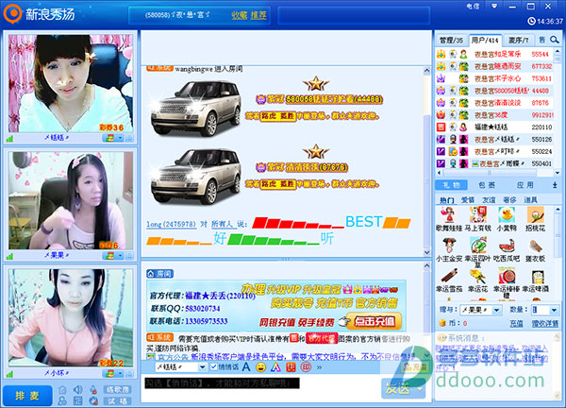Select the 幸运啤酒 gift
Viewport: 566px width, 408px height.
point(535,280)
